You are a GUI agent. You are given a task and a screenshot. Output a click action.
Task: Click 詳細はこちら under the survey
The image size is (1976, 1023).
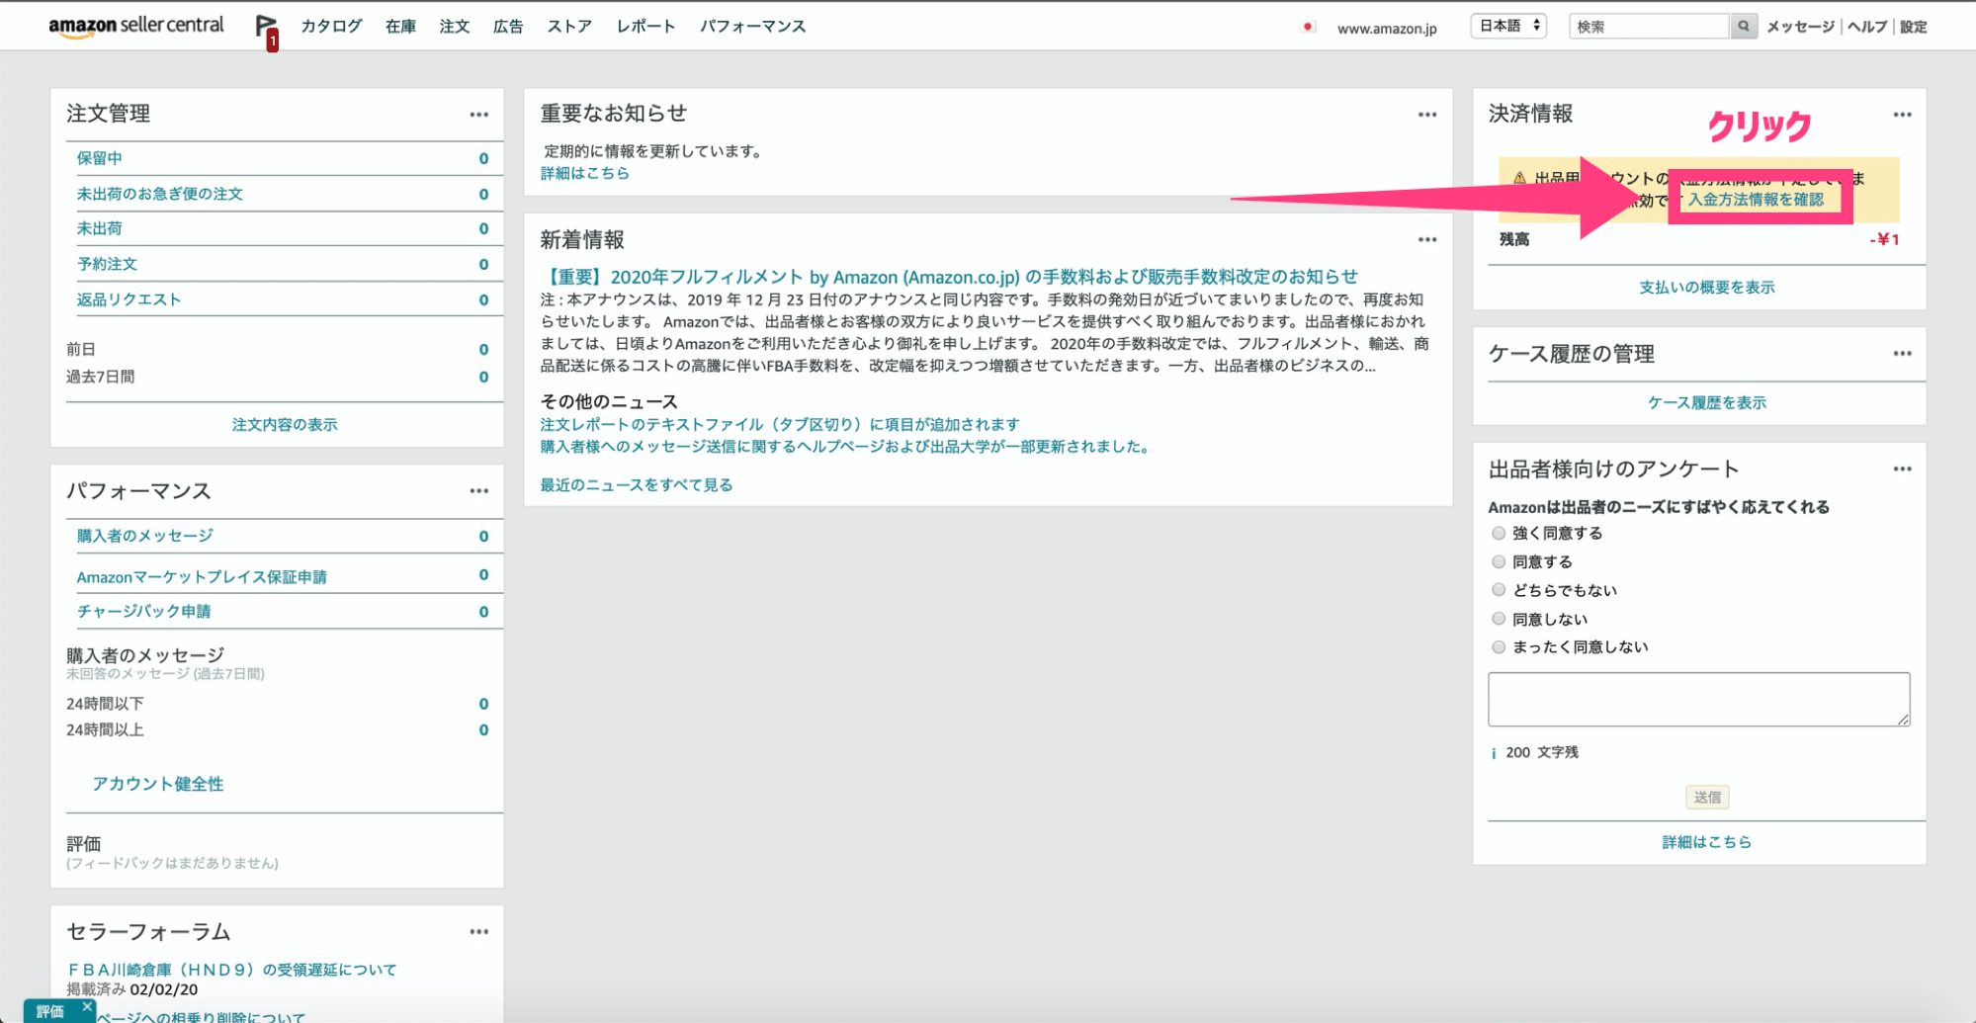coord(1707,842)
